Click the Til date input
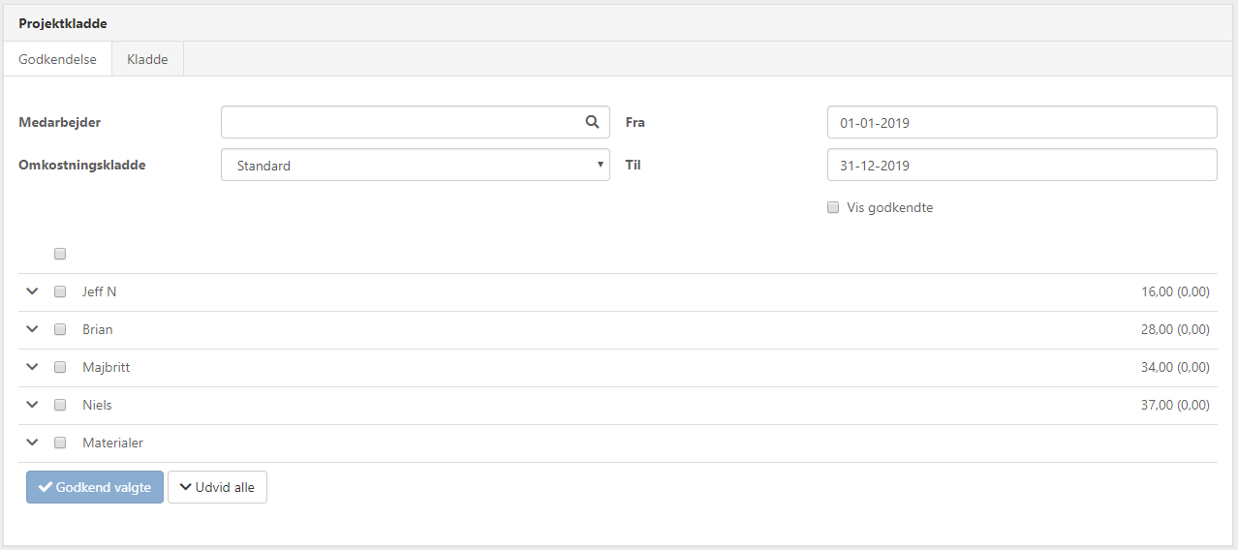Image resolution: width=1238 pixels, height=550 pixels. 1021,166
